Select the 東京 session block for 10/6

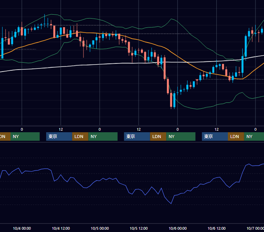pos(215,136)
